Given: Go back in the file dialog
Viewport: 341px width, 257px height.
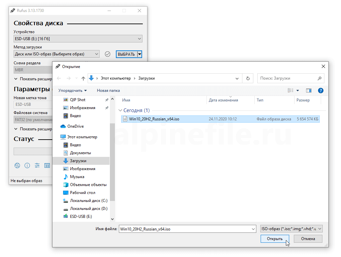Looking at the screenshot, I should click(59, 78).
